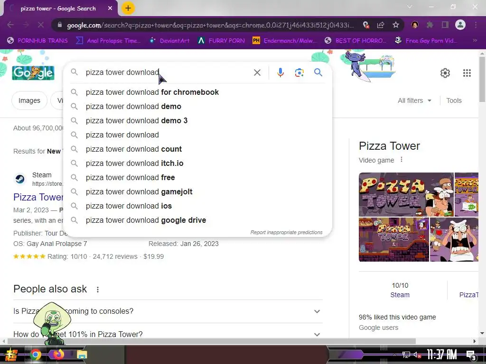Open the screaming Peppino thumbnail image
Screen dimensions: 486x364
454,239
